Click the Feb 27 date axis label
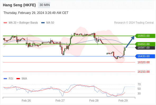 pyautogui.click(x=60, y=101)
